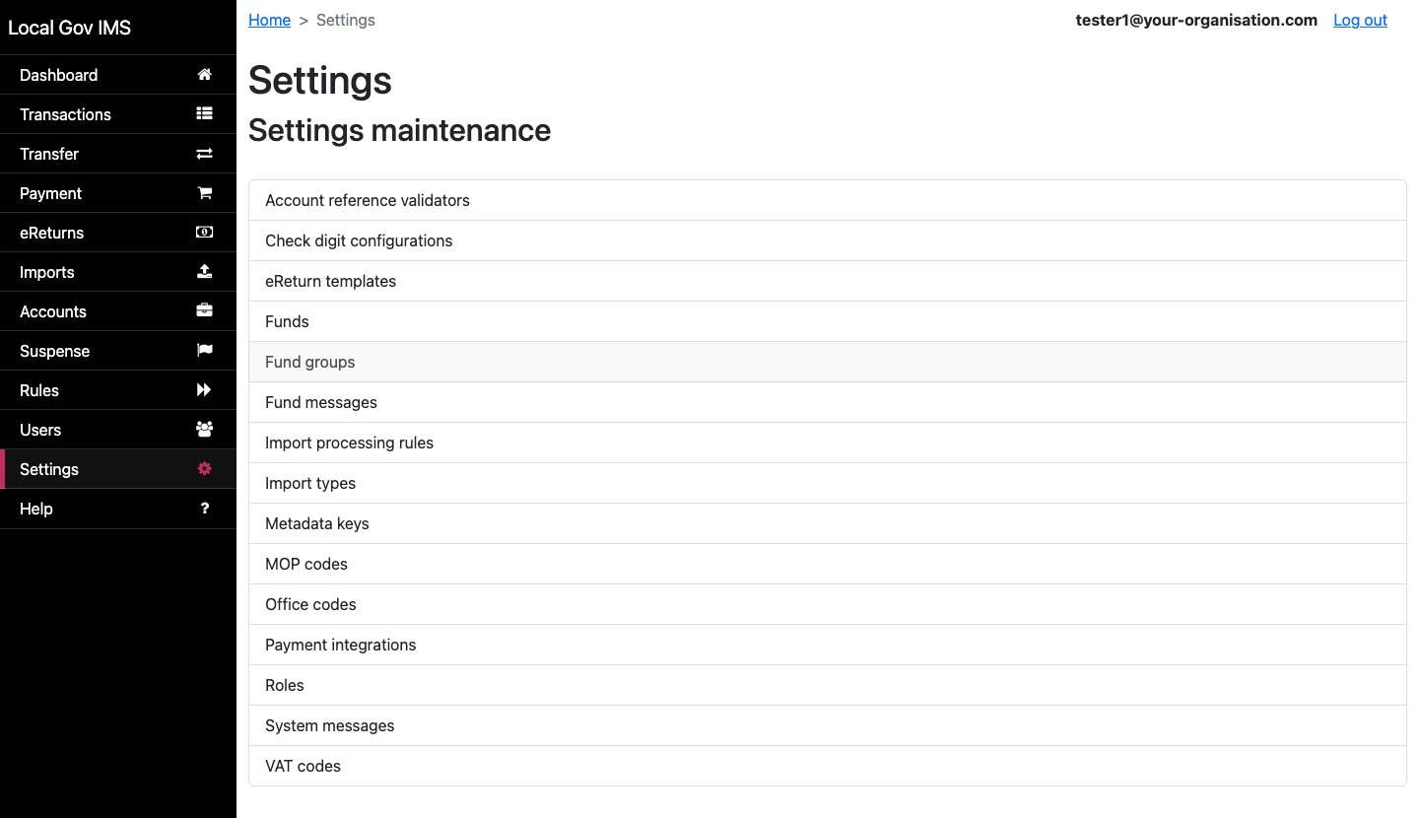Click the eReturns banknote icon
Screen dimensions: 1419x818
click(x=204, y=232)
